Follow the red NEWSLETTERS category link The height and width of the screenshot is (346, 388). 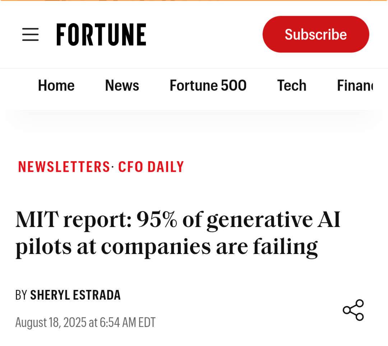pyautogui.click(x=64, y=167)
